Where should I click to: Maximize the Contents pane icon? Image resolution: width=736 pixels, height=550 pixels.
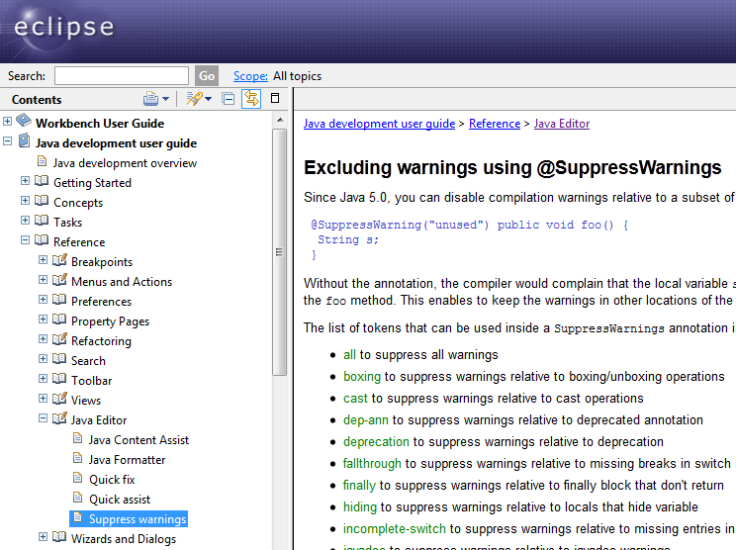(x=275, y=98)
